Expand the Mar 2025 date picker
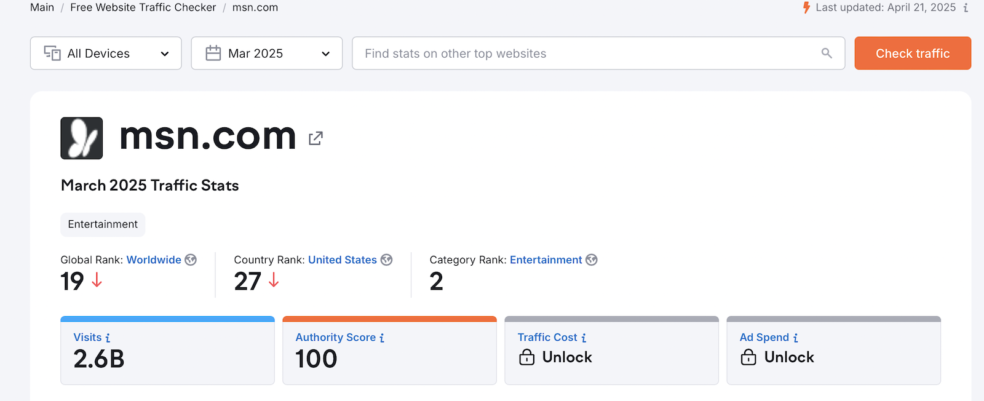This screenshot has width=984, height=401. tap(266, 54)
